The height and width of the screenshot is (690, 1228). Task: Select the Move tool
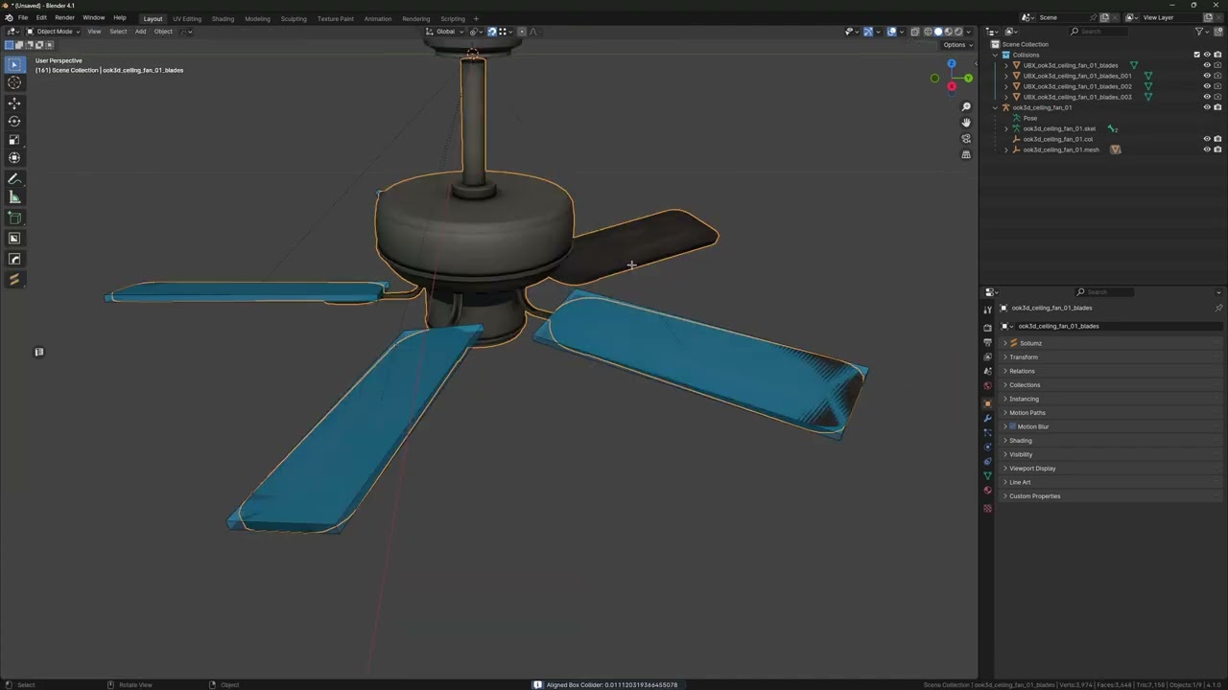(x=14, y=103)
